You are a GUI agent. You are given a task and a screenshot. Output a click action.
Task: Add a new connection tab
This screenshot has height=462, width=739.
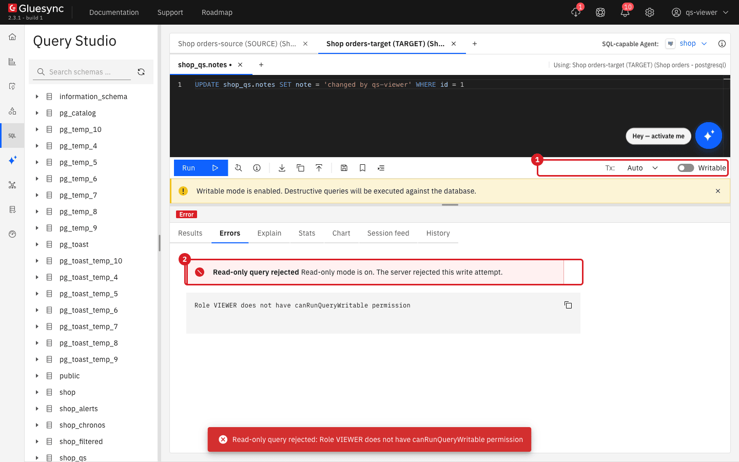point(475,44)
